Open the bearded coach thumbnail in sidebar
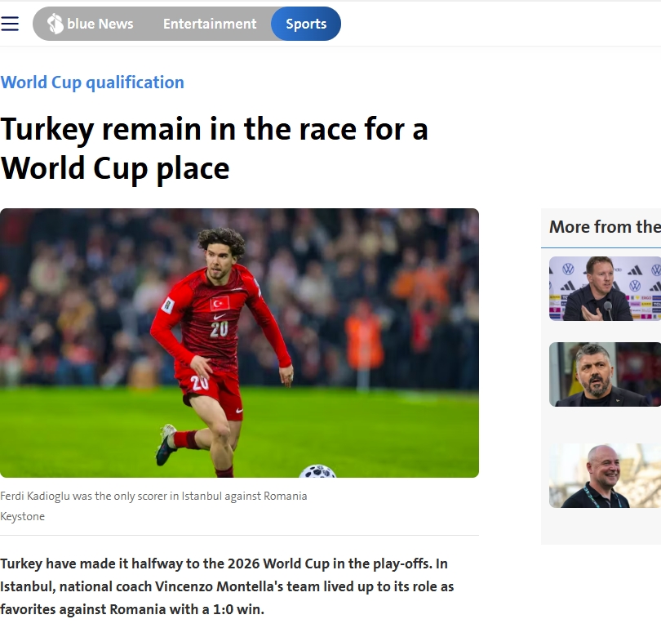This screenshot has height=637, width=661. pos(605,375)
